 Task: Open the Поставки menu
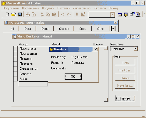click(x=64, y=8)
